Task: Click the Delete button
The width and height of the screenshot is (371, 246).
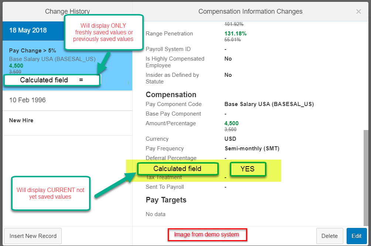Action: 329,236
